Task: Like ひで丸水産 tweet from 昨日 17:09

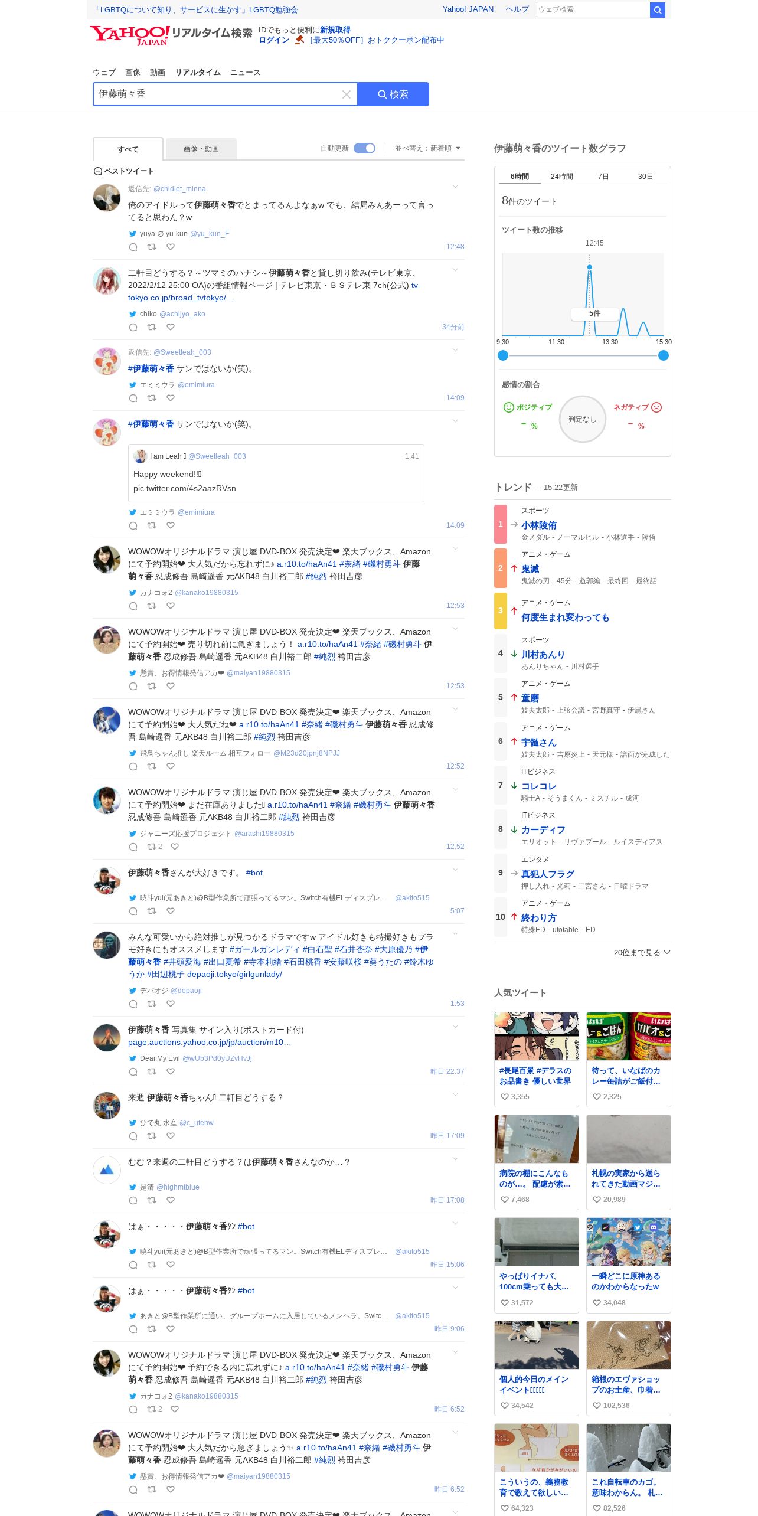Action: tap(171, 1136)
